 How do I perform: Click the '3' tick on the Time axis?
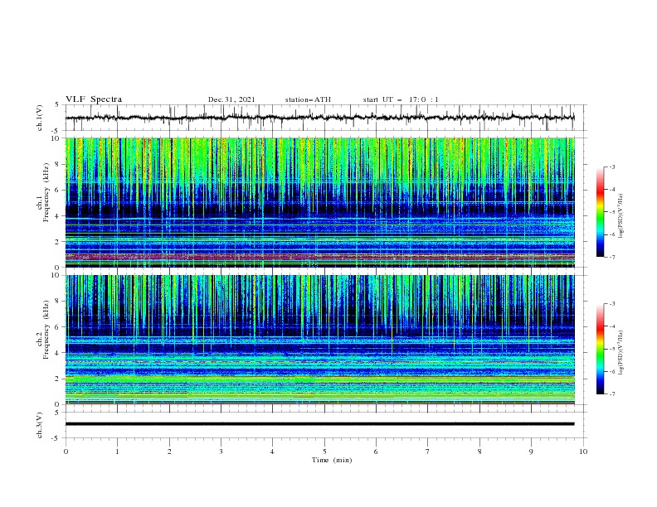(x=221, y=451)
